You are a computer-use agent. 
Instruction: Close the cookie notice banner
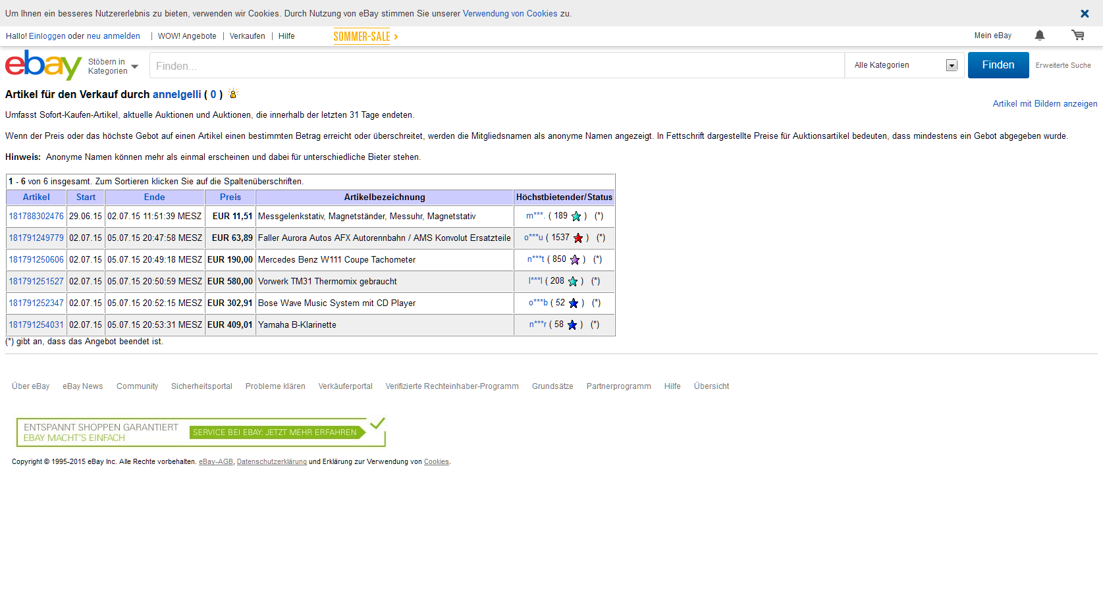tap(1085, 14)
